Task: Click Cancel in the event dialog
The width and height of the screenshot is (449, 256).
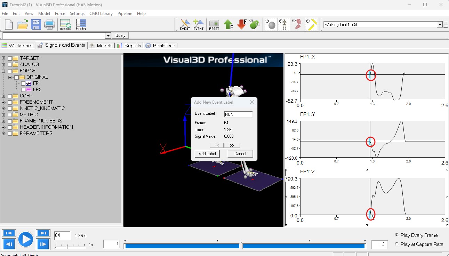Action: tap(240, 154)
